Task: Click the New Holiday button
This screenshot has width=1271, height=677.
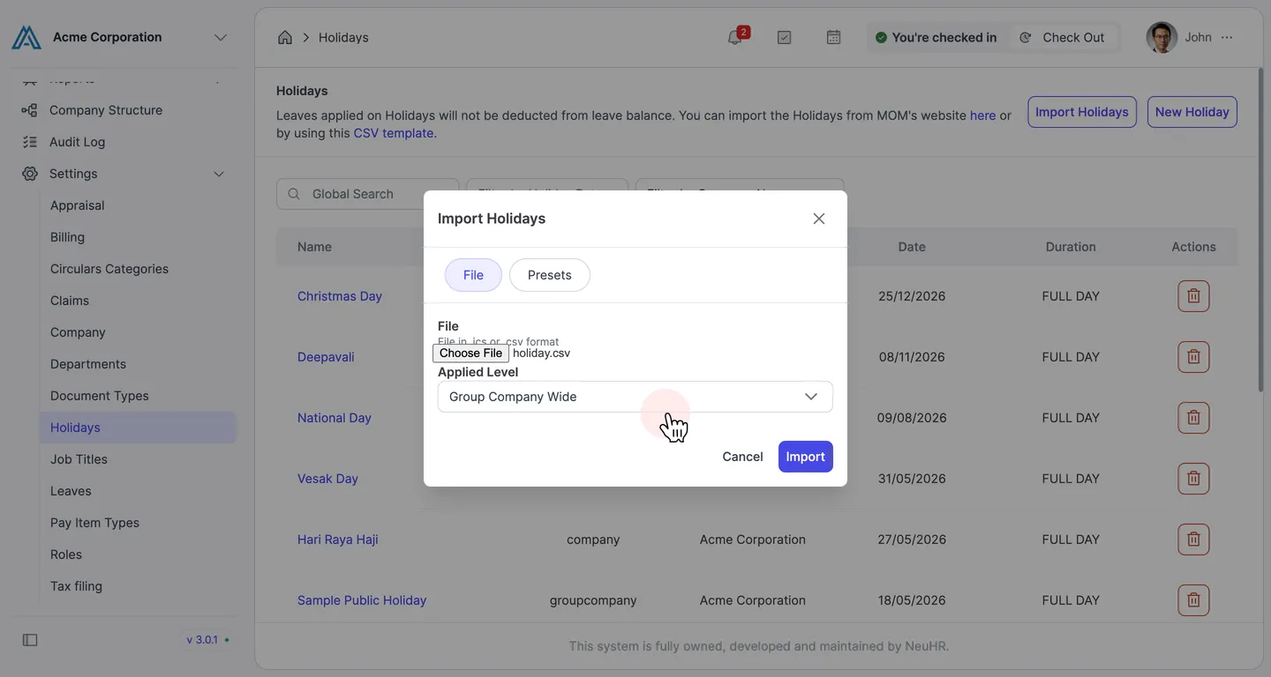Action: tap(1192, 112)
